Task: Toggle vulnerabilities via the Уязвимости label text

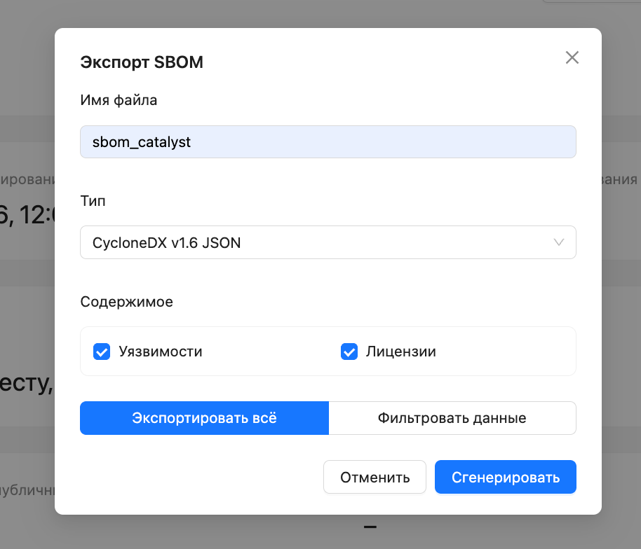Action: click(161, 352)
